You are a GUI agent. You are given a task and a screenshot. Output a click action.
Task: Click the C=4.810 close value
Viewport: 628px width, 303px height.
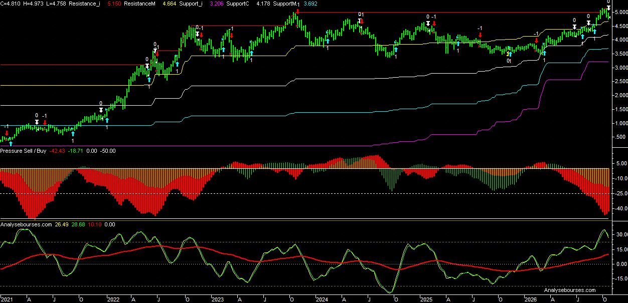(9, 4)
